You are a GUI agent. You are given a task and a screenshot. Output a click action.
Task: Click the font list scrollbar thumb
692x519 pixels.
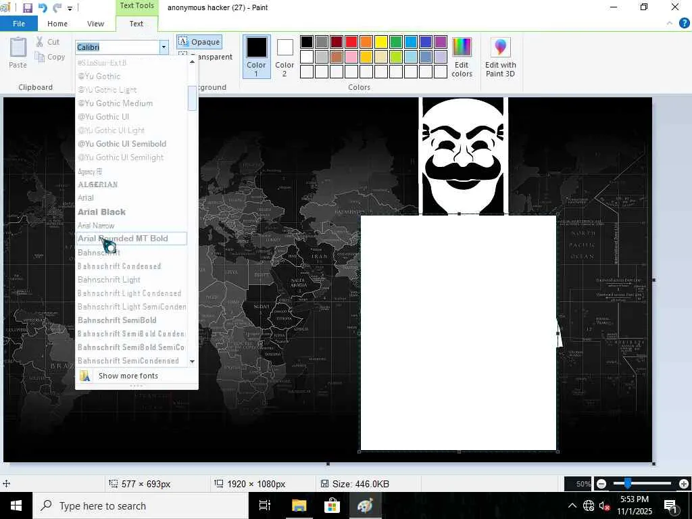[192, 98]
